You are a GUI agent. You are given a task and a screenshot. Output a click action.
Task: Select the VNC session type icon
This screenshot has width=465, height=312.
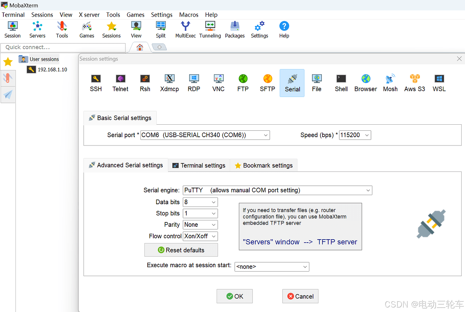point(218,83)
